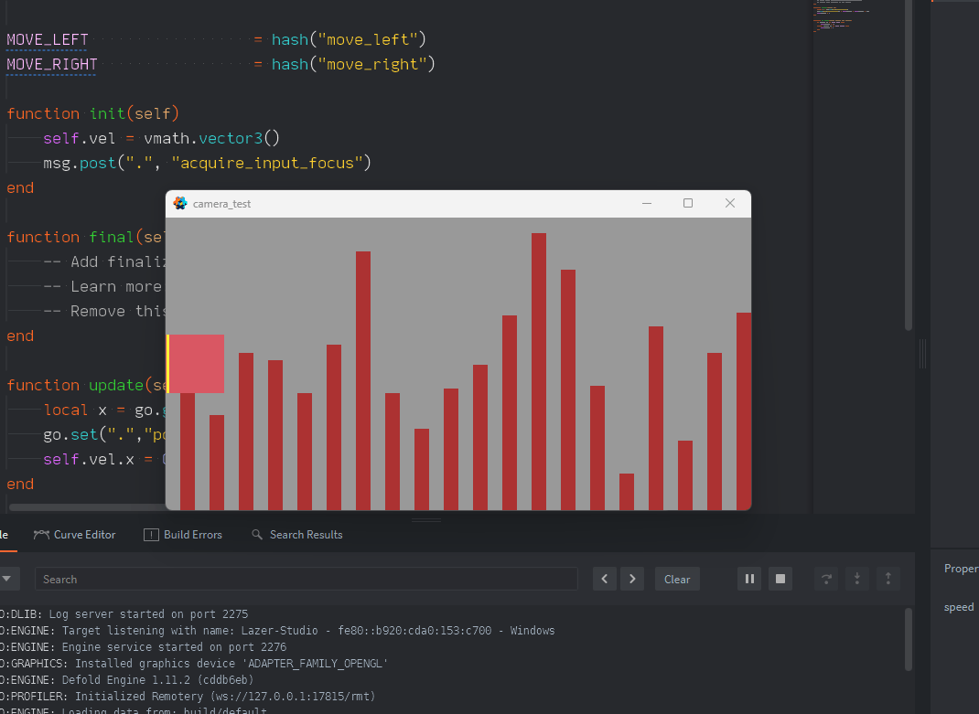Jump to the next console search match
Viewport: 979px width, 714px height.
(x=632, y=579)
